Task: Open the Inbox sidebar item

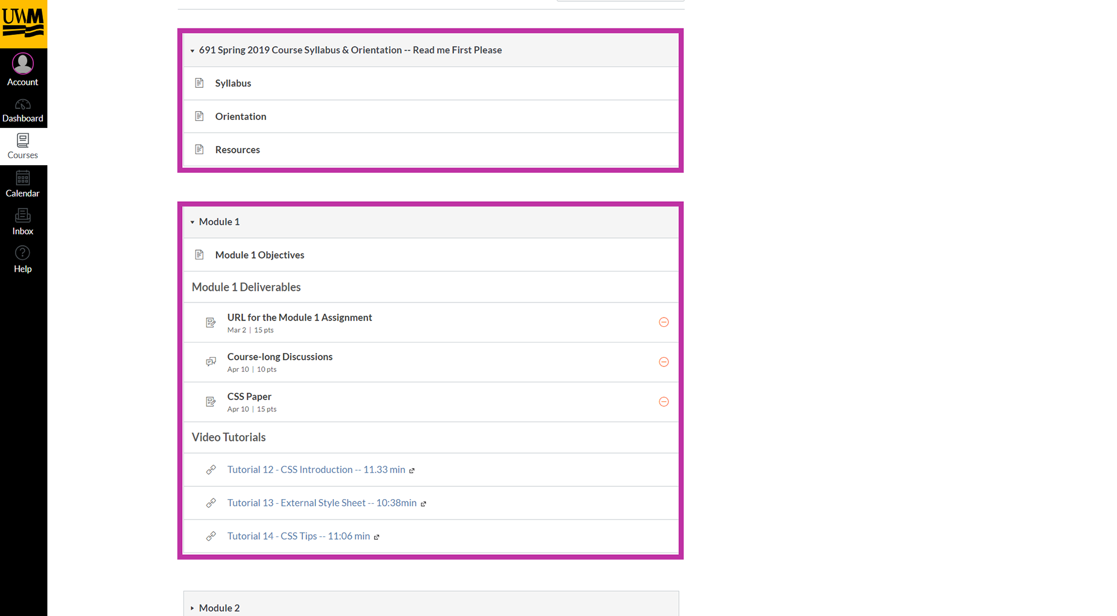Action: coord(23,222)
